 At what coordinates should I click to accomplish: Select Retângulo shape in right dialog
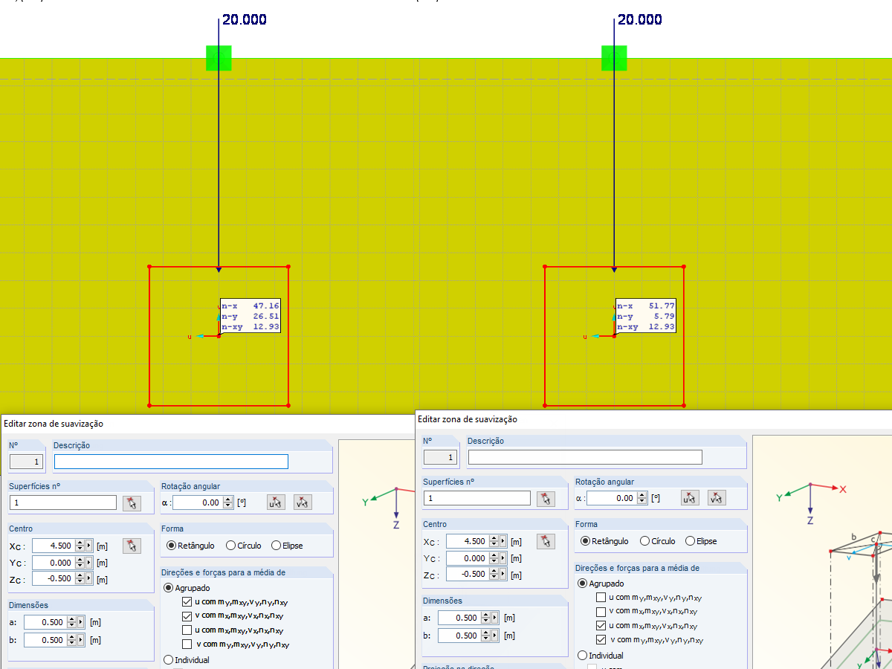tap(605, 541)
